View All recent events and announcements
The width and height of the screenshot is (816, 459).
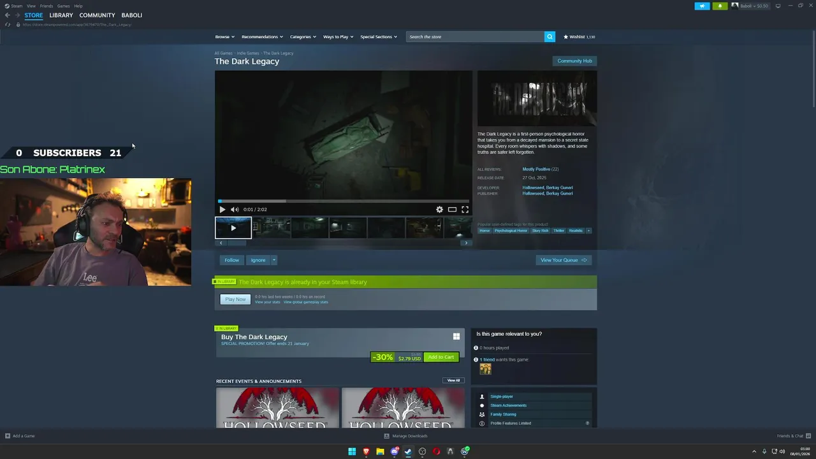453,380
